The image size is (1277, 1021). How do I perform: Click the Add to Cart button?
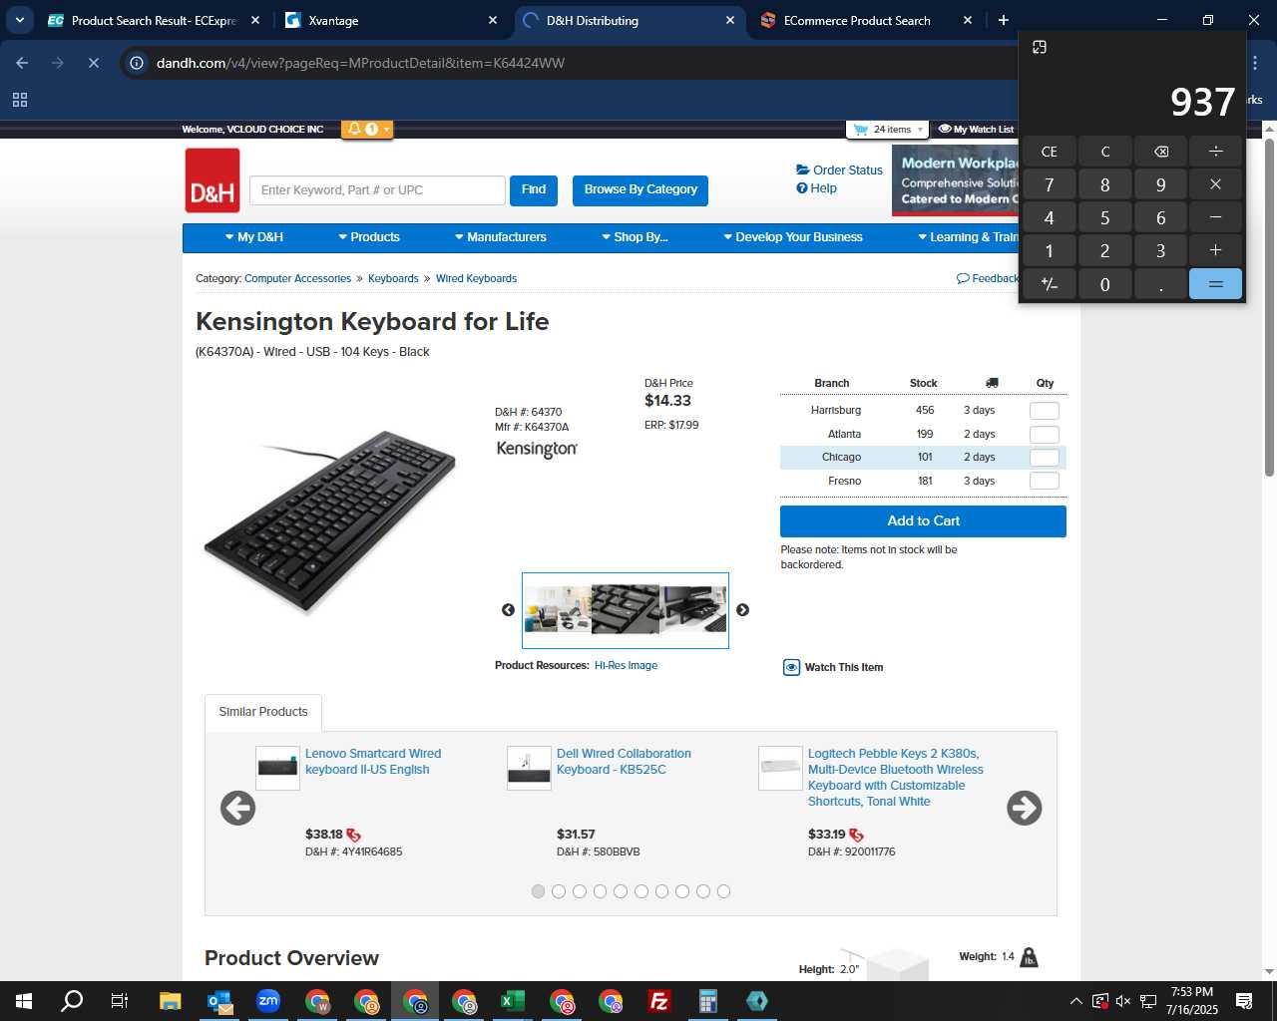coord(923,521)
